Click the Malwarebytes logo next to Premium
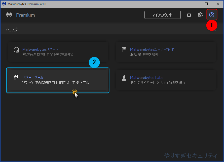Screen dimensions: 224x162 (9, 15)
